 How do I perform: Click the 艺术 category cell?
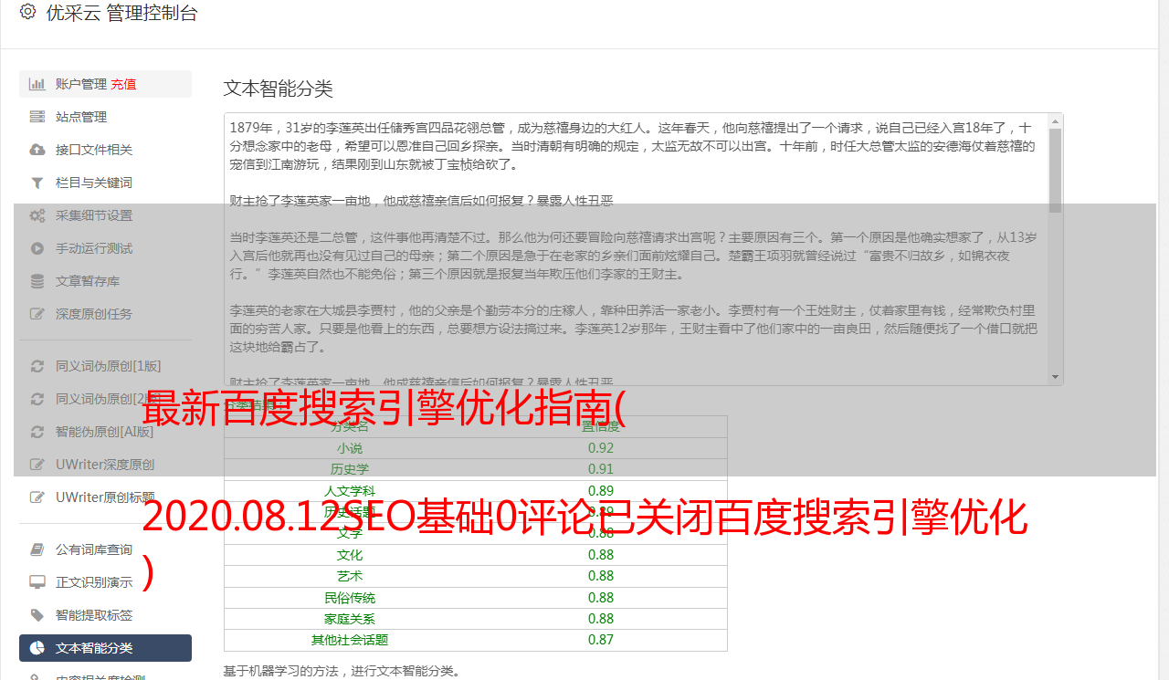click(350, 576)
